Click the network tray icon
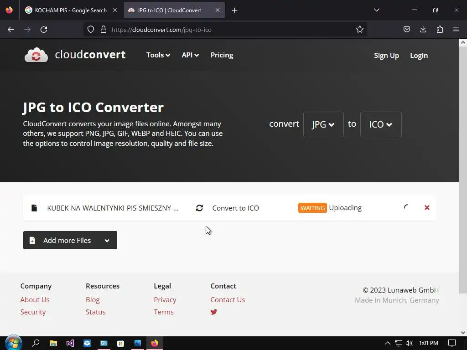 [x=399, y=343]
